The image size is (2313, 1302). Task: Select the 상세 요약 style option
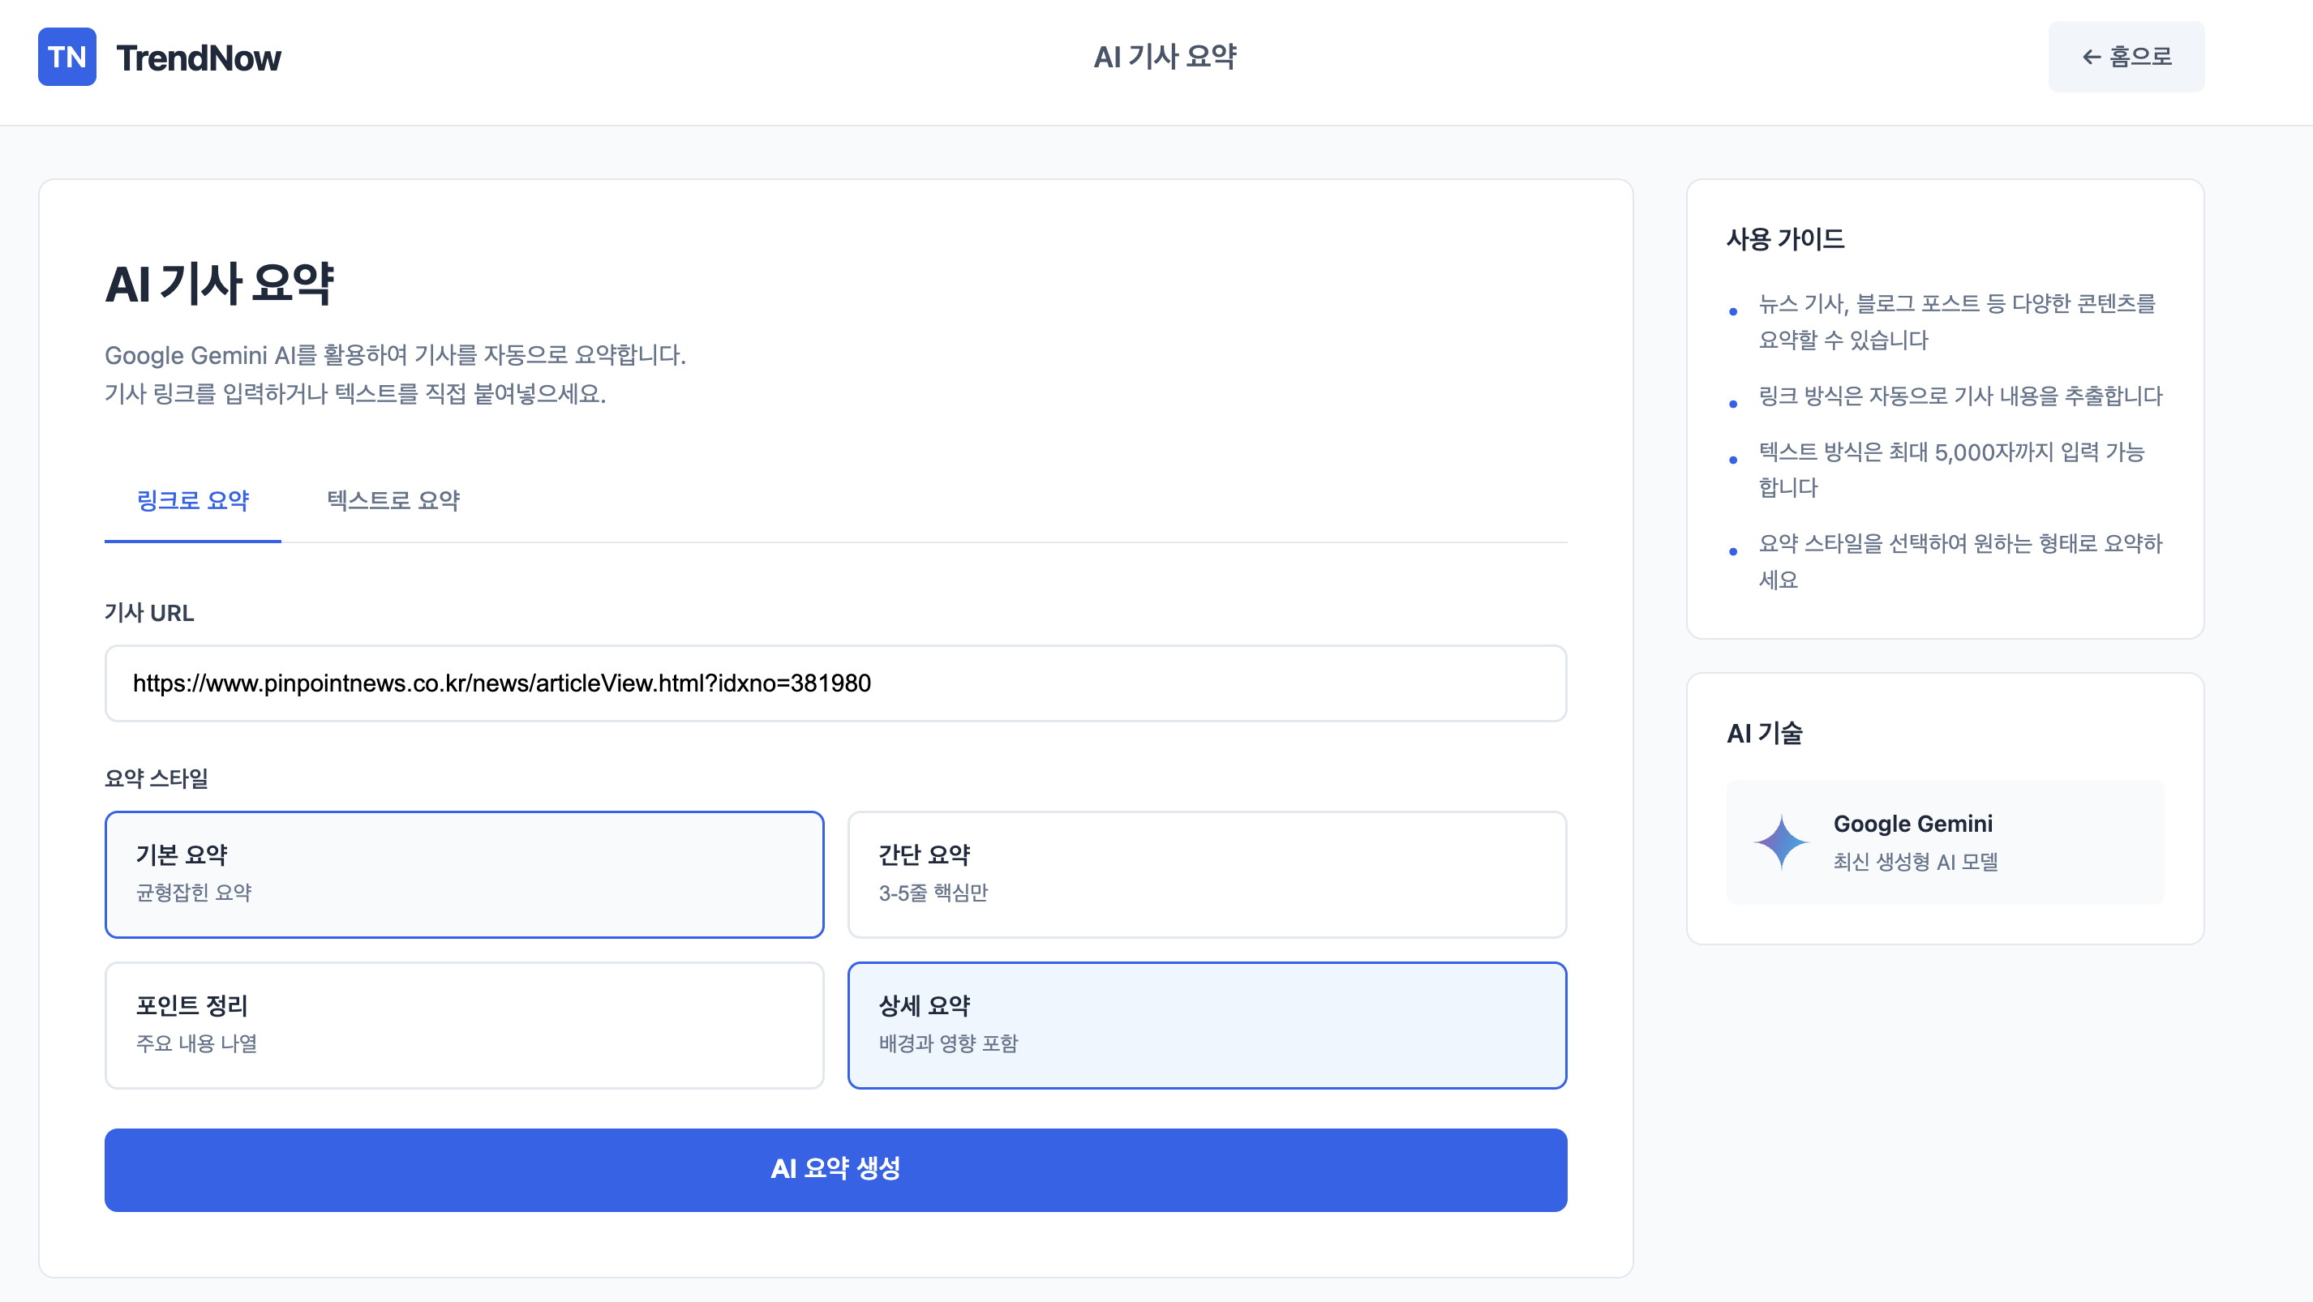1207,1025
